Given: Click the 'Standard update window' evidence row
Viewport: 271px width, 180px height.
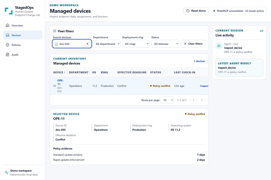Looking at the screenshot, I should tap(129, 155).
